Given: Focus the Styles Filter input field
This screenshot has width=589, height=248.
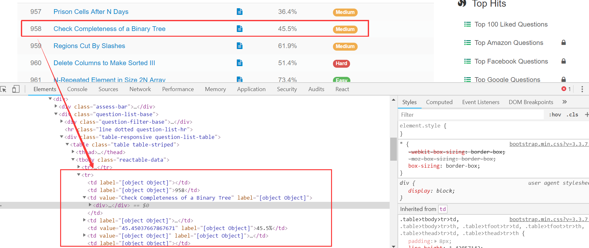Looking at the screenshot, I should pos(471,115).
